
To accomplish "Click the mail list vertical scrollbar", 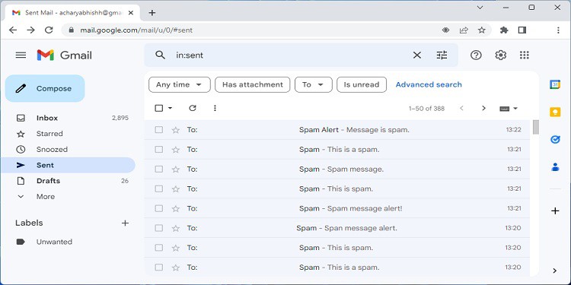I will (536, 127).
